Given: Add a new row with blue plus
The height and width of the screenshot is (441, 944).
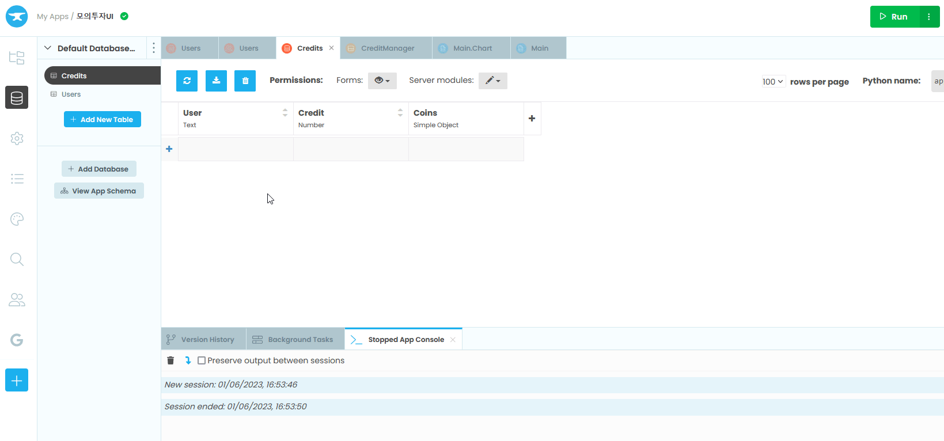Looking at the screenshot, I should tap(169, 149).
